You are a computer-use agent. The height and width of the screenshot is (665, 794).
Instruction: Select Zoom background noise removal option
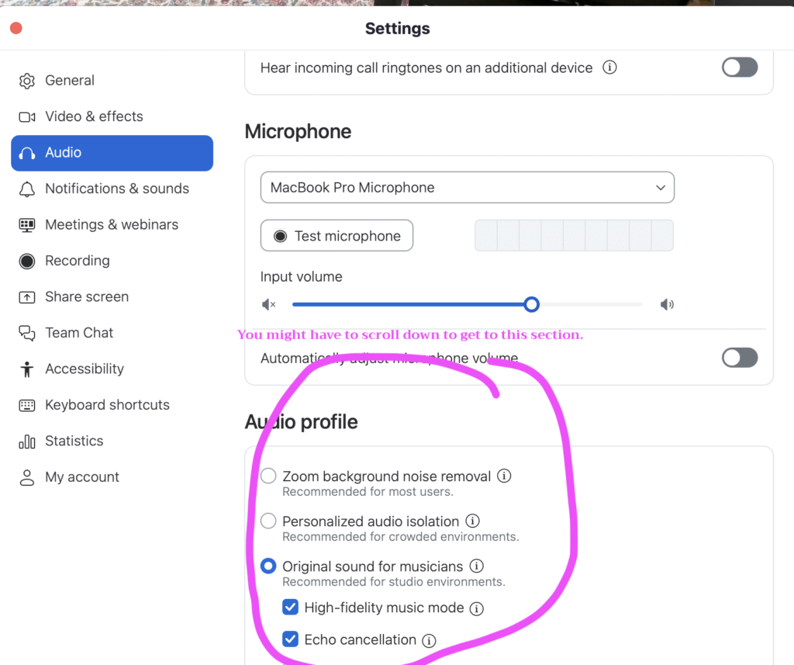(268, 476)
